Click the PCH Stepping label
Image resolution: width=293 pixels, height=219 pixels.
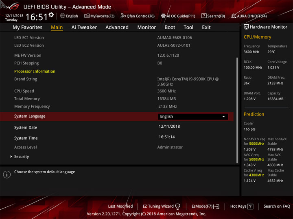(26, 63)
